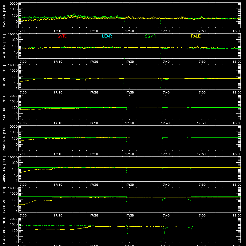Click 18:00 tick label under 610 MHz panel
This screenshot has height=246, width=246.
pos(237,93)
